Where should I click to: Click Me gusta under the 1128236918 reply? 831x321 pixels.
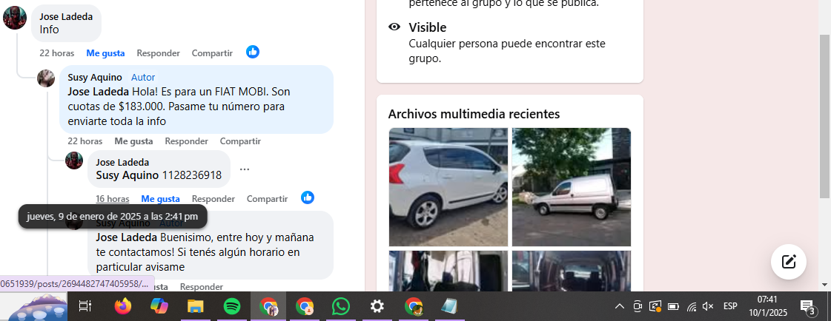[x=160, y=199]
